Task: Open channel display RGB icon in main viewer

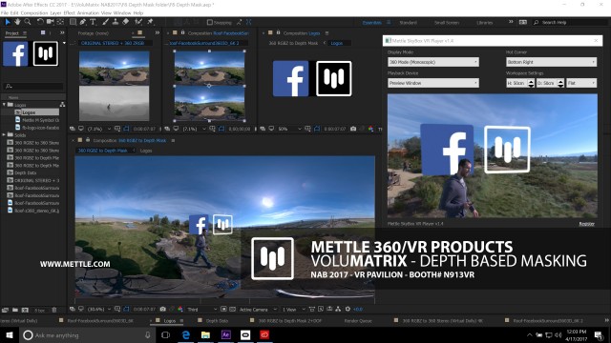Action: click(x=180, y=309)
